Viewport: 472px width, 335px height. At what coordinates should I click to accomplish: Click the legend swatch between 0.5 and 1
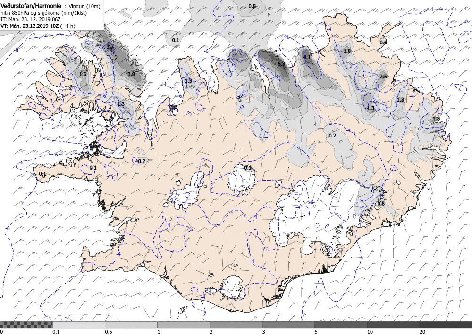(131, 325)
